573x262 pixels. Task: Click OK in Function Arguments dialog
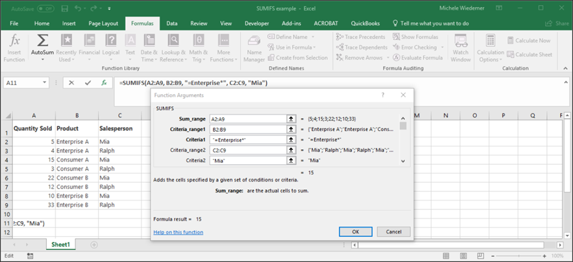click(356, 232)
